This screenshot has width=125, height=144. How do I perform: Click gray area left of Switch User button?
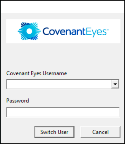pyautogui.click(x=18, y=132)
